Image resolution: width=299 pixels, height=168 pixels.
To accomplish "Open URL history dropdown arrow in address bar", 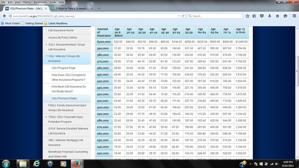I will (179, 16).
